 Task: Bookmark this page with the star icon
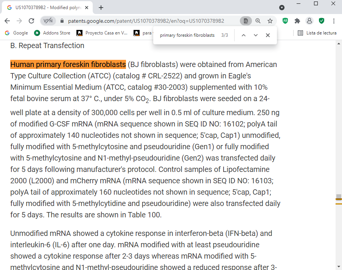click(x=270, y=21)
